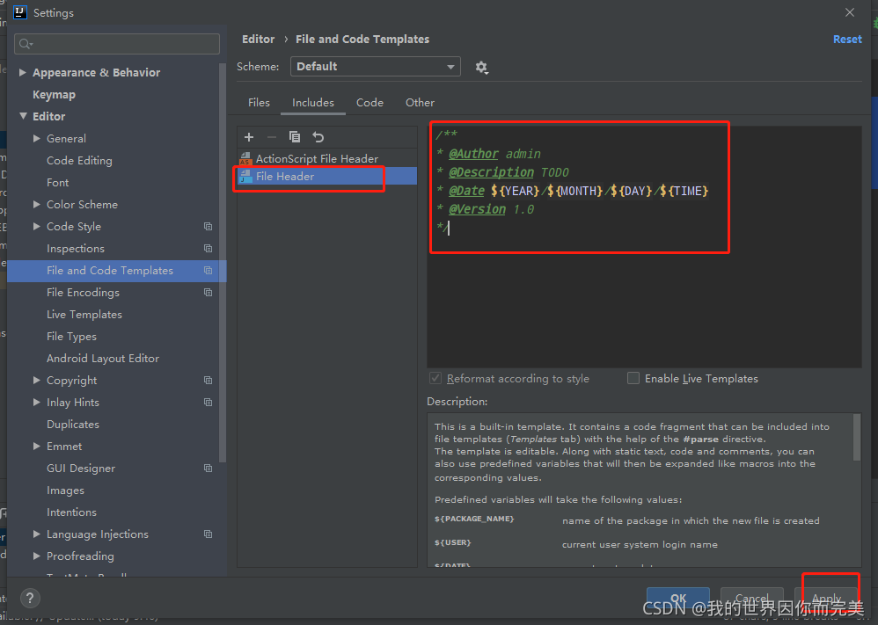Click the description panel scrollbar
878x625 pixels.
pyautogui.click(x=856, y=437)
